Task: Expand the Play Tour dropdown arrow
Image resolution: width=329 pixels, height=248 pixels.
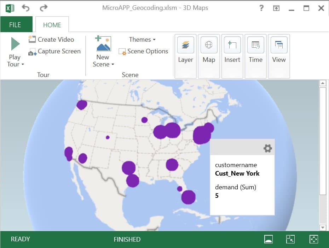Action: tap(23, 64)
